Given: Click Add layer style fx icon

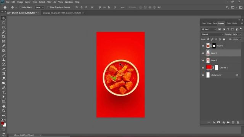Looking at the screenshot, I should 214,123.
